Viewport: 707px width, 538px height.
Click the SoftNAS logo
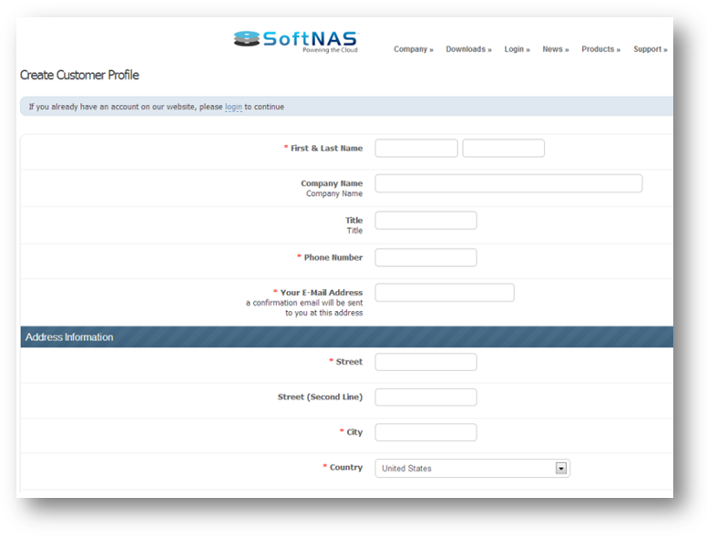tap(296, 41)
